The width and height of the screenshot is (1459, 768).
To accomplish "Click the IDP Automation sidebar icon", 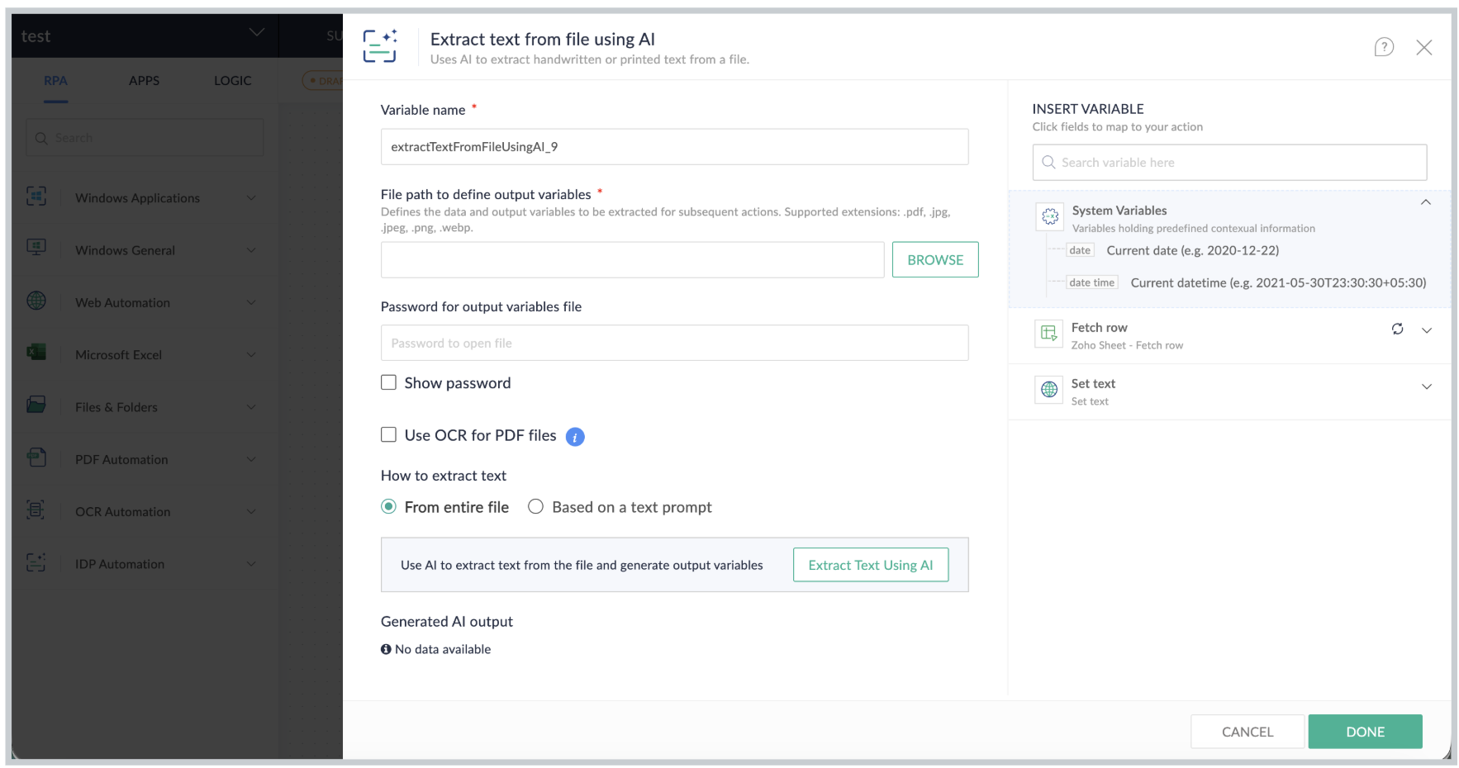I will click(36, 562).
